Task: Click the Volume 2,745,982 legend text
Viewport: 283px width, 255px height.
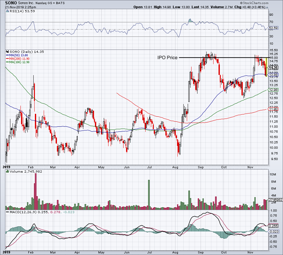Action: click(26, 171)
